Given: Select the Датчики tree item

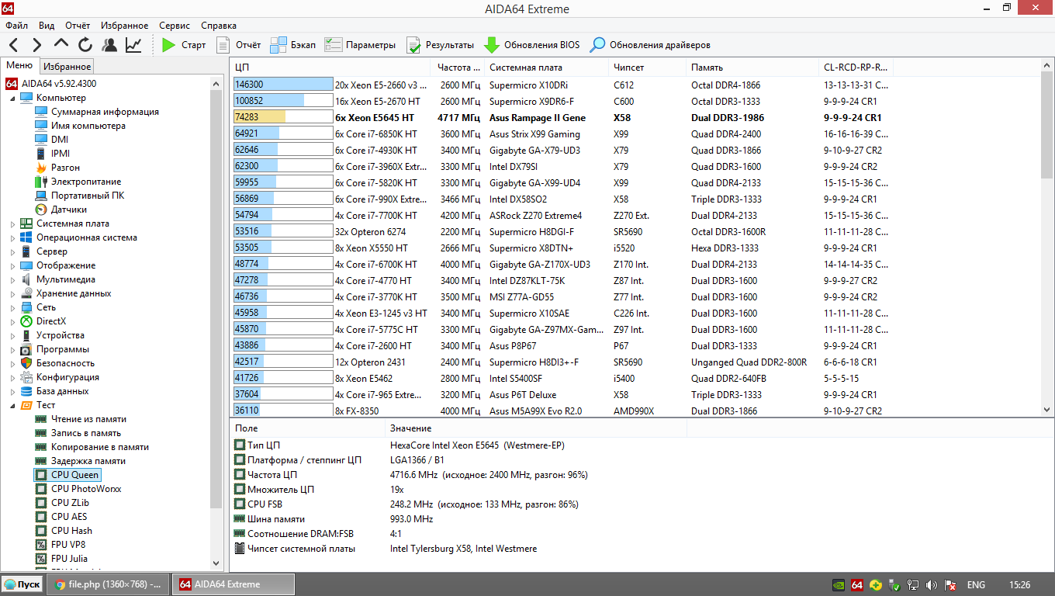Looking at the screenshot, I should (69, 210).
